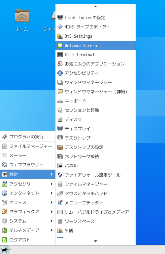Open the オフィス category label
Screen dimensions: 165x254
[x=18, y=202]
